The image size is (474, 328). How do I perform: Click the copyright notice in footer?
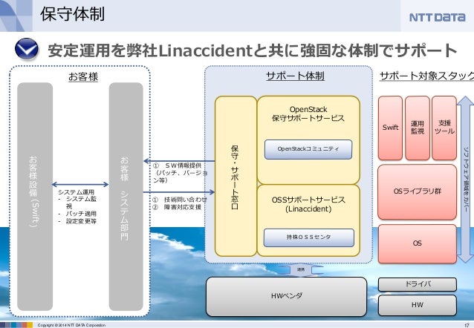pos(71,325)
